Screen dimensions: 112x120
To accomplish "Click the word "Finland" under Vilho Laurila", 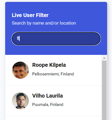I will pos(57,105).
